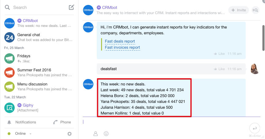Click the send message arrow button
The image size is (265, 139).
(x=255, y=128)
